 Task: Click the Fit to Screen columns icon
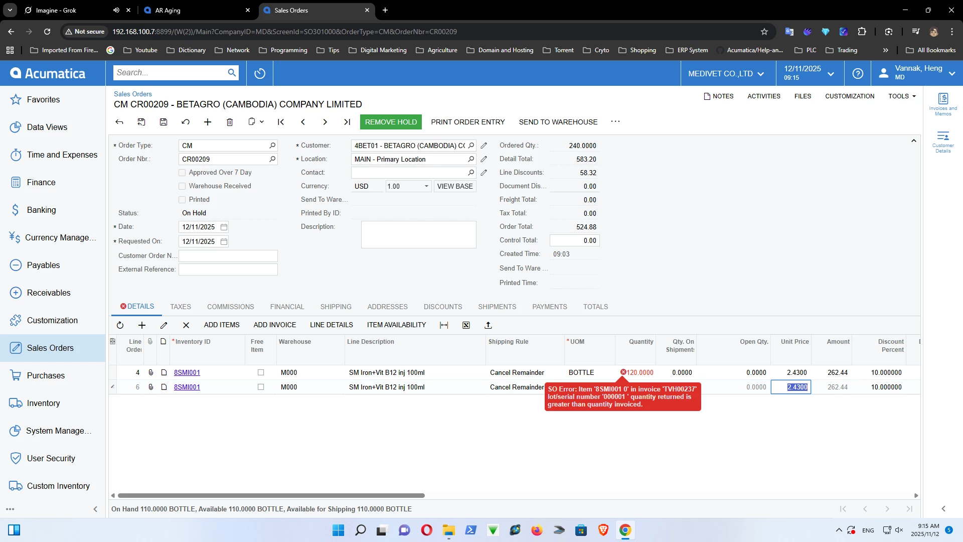(x=444, y=325)
